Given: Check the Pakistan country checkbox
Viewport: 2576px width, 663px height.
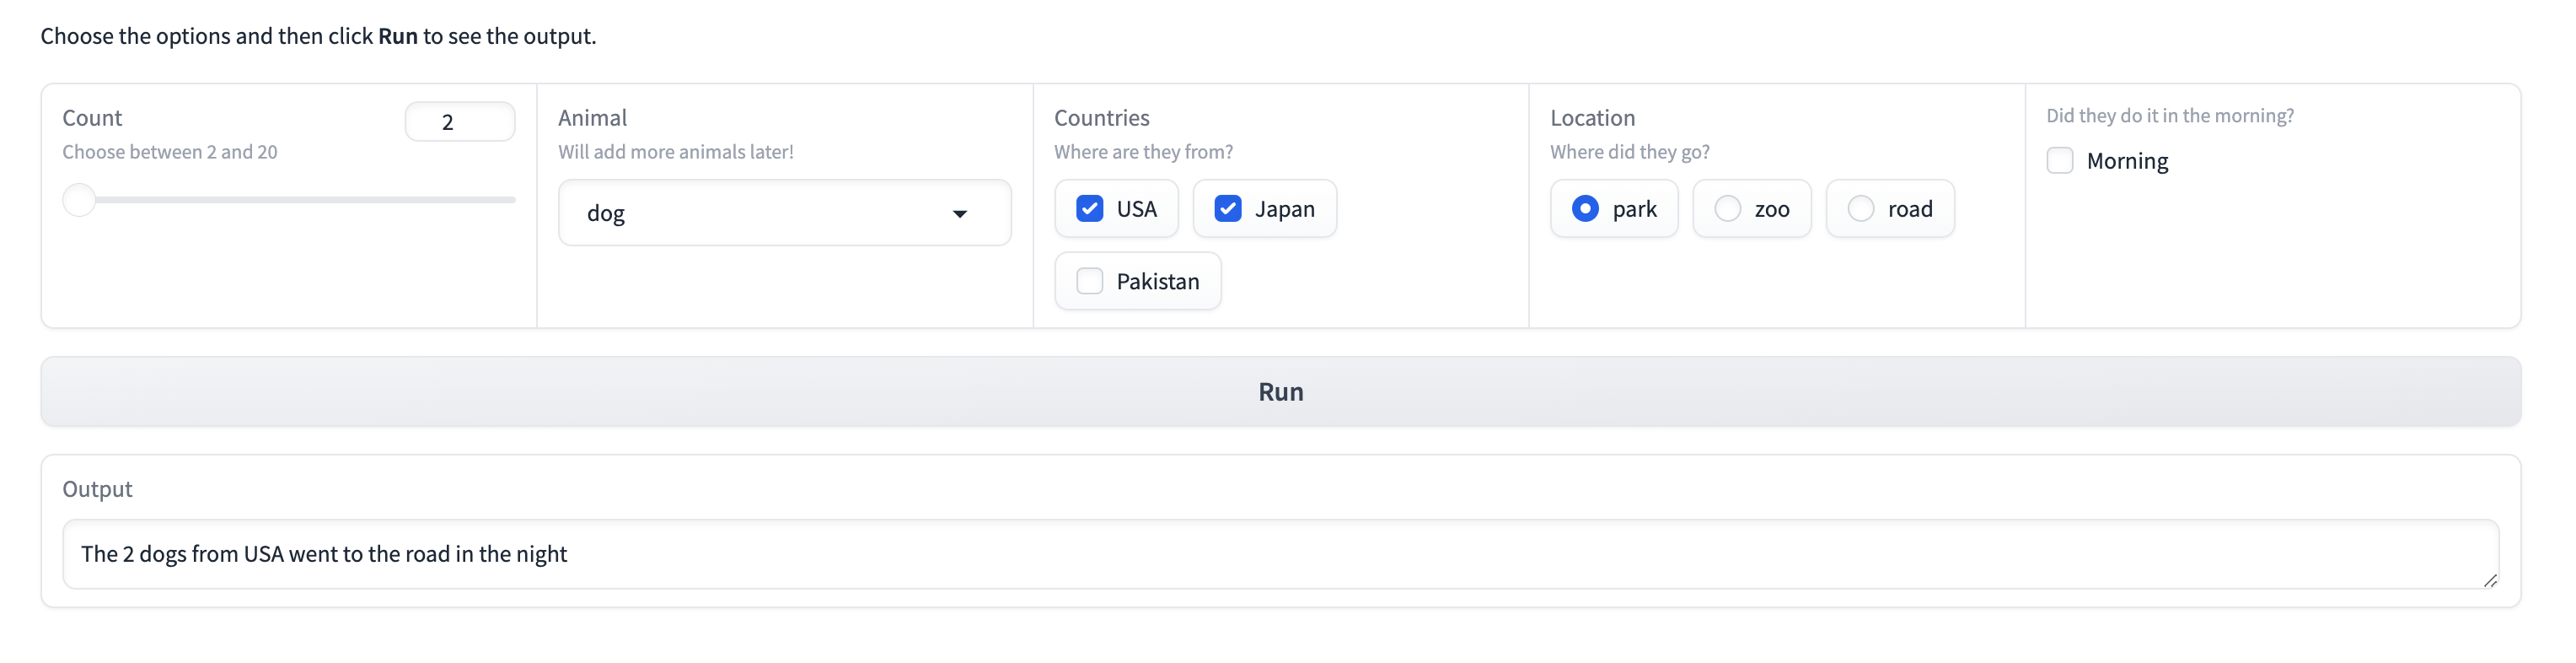Looking at the screenshot, I should pos(1089,281).
